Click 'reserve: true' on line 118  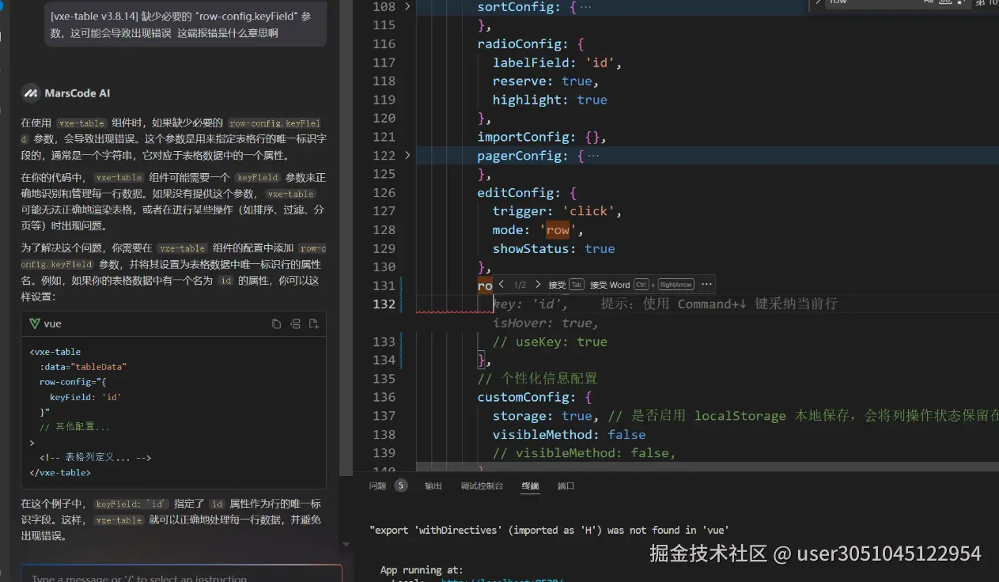(542, 81)
